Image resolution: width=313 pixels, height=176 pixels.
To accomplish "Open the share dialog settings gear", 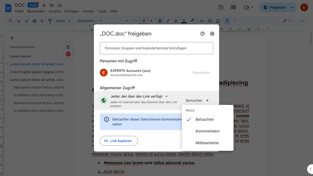I will tap(212, 34).
